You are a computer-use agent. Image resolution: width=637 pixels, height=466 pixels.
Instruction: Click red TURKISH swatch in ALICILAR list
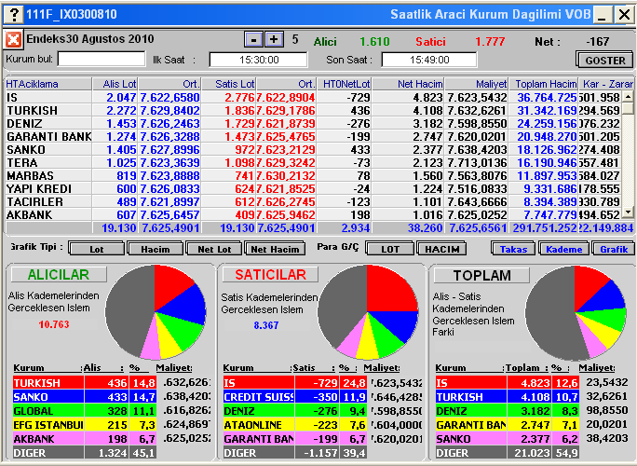pos(47,383)
